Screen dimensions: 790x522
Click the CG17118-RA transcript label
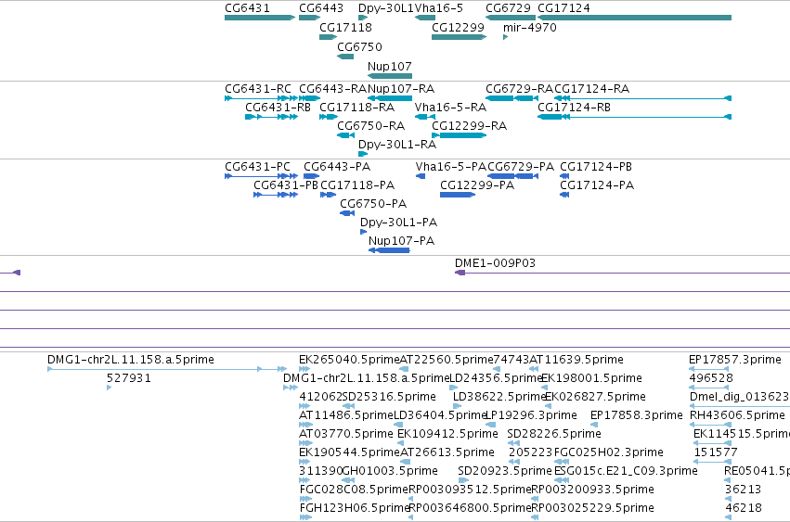click(x=356, y=108)
